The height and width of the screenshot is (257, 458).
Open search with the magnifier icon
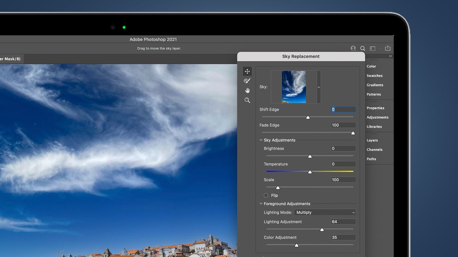[x=363, y=48]
